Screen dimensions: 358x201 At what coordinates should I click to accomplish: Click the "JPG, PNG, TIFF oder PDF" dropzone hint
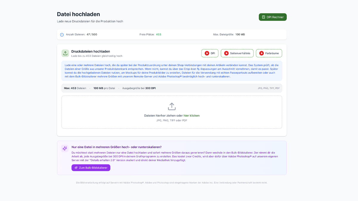coord(172,121)
